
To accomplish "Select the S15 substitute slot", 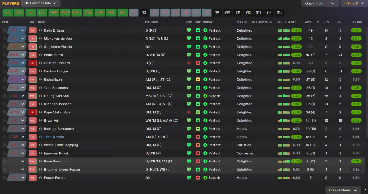I will pos(279,13).
